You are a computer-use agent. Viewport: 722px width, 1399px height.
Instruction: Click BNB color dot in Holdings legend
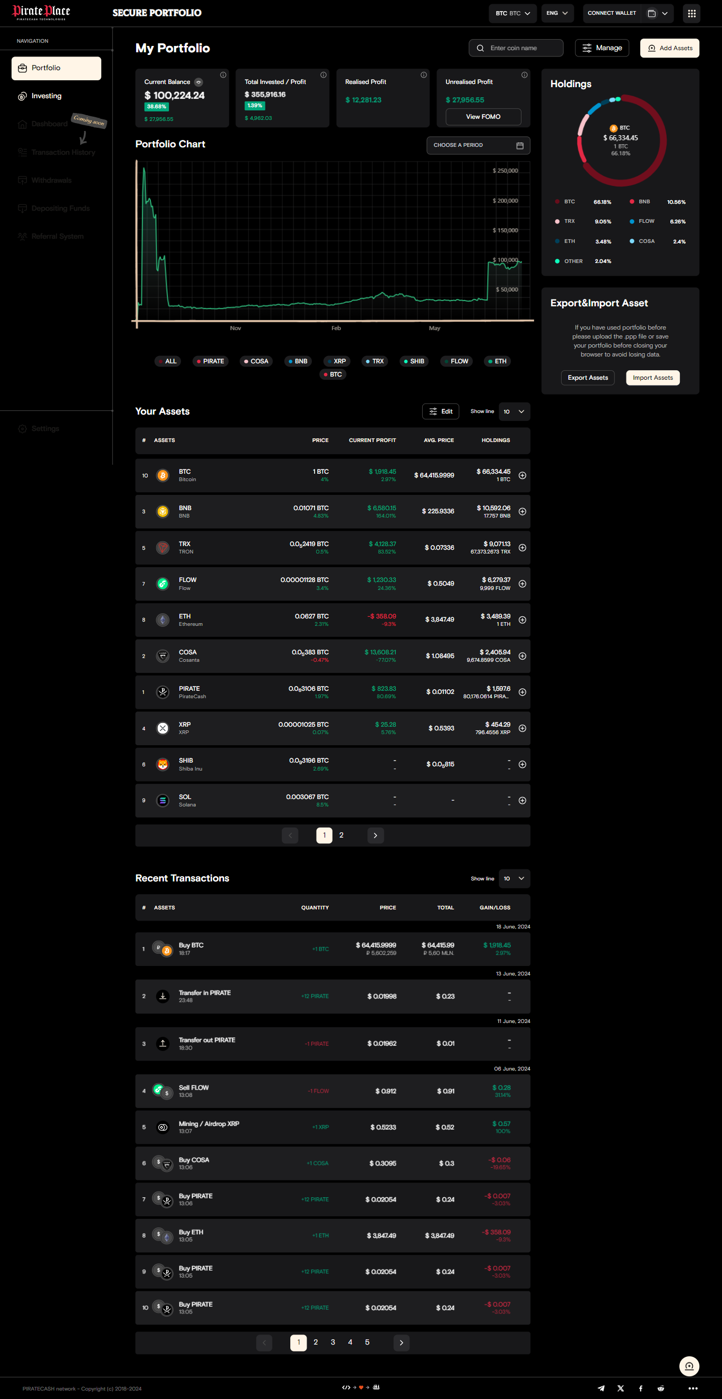632,202
